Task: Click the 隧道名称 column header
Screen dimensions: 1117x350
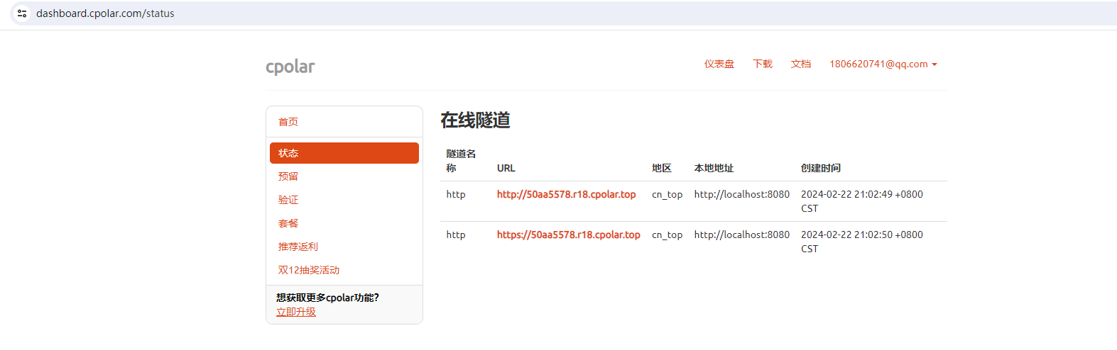Action: 461,161
